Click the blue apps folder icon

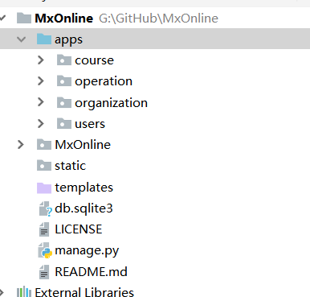(44, 39)
